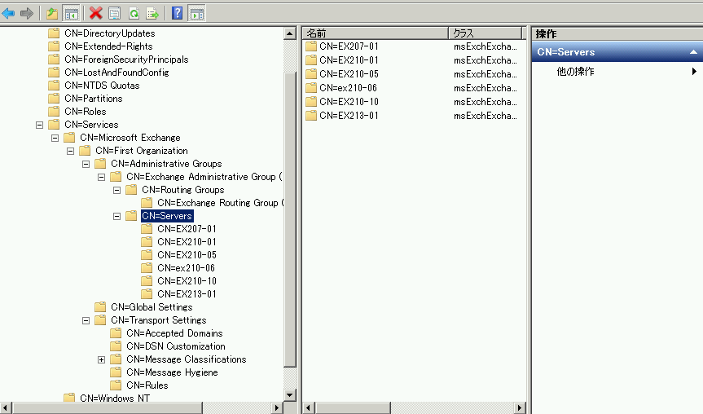Click msExchExcha class cell of CN=EX210-05
This screenshot has height=414, width=703.
486,74
